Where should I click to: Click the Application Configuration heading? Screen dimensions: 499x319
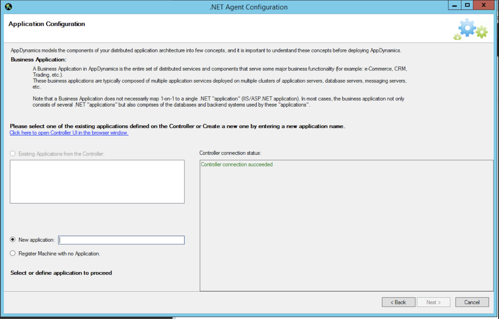point(47,24)
